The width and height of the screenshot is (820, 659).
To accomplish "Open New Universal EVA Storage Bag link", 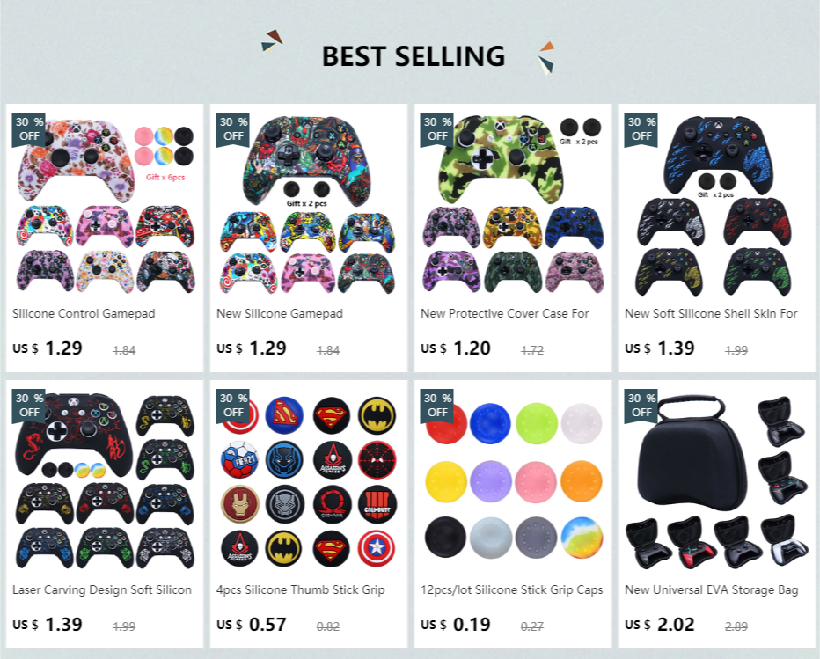I will (x=711, y=590).
